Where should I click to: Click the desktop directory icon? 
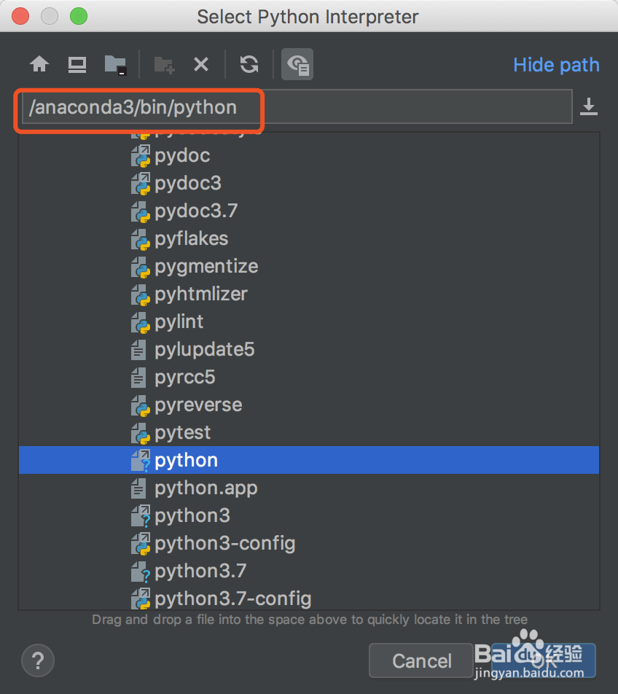tap(77, 65)
